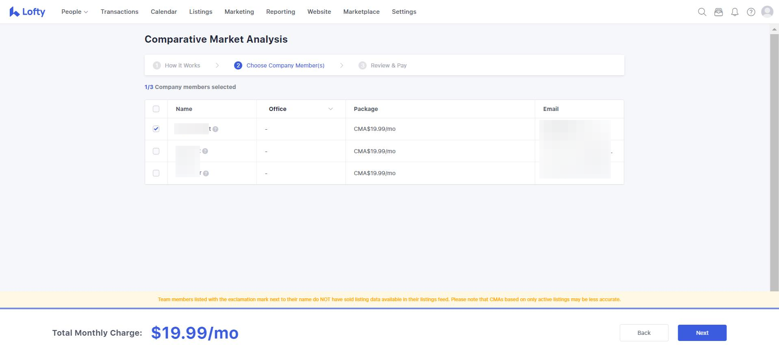This screenshot has height=356, width=779.
Task: Expand the People dropdown menu
Action: (x=74, y=12)
